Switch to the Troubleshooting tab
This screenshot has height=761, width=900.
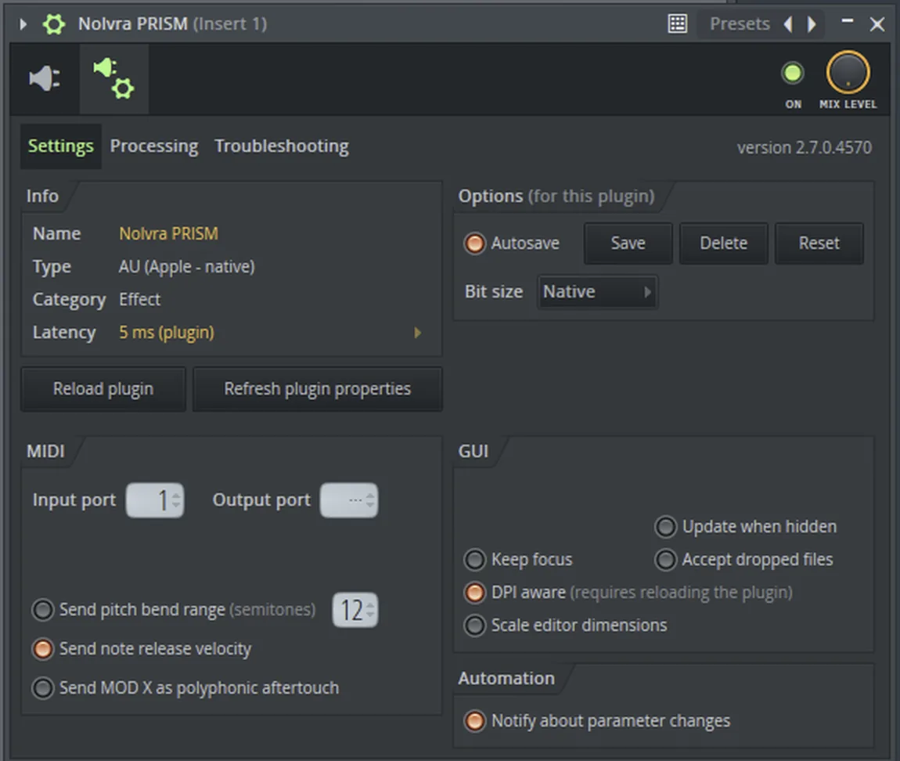(281, 146)
